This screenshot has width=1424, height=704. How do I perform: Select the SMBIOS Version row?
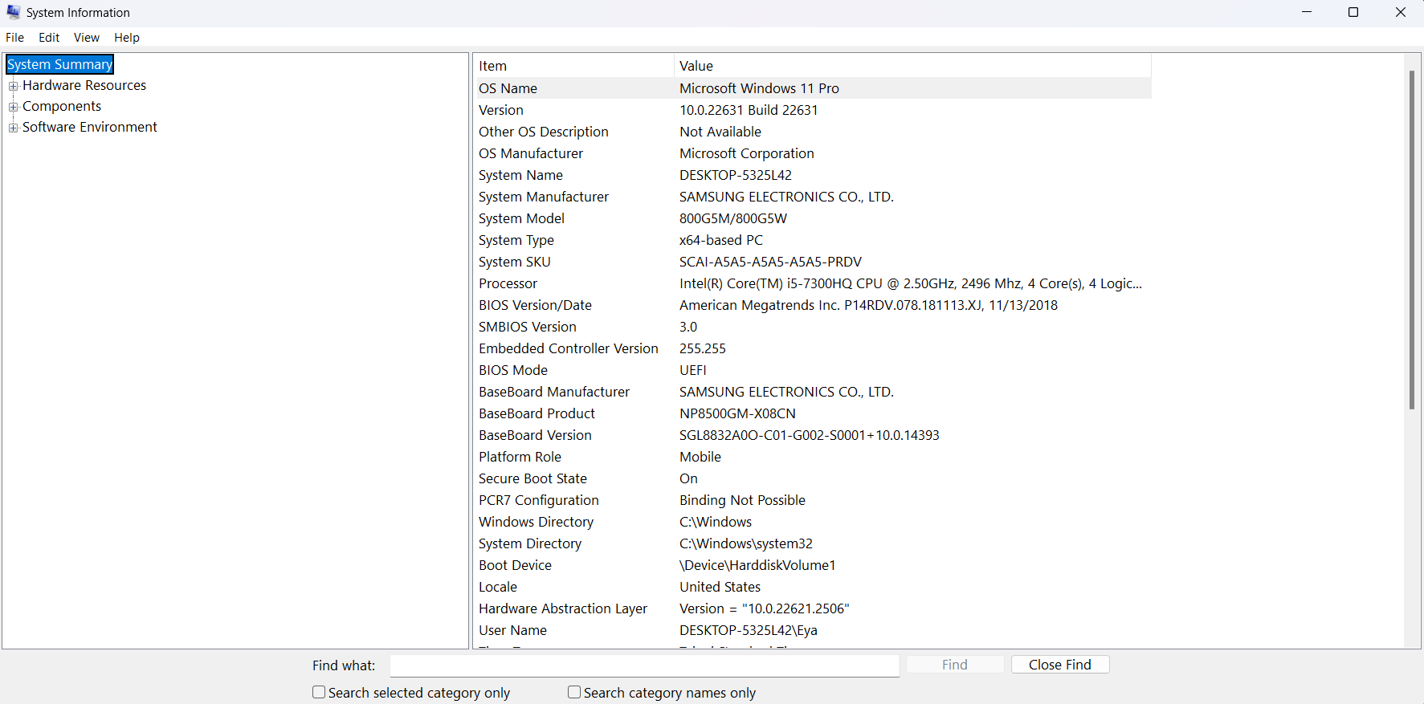812,327
